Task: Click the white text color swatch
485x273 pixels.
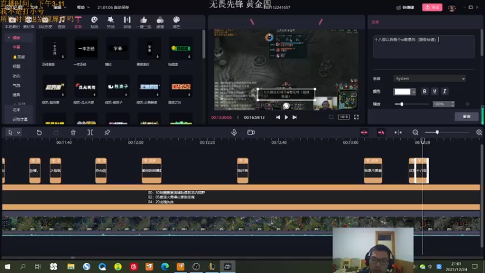Action: (x=403, y=92)
